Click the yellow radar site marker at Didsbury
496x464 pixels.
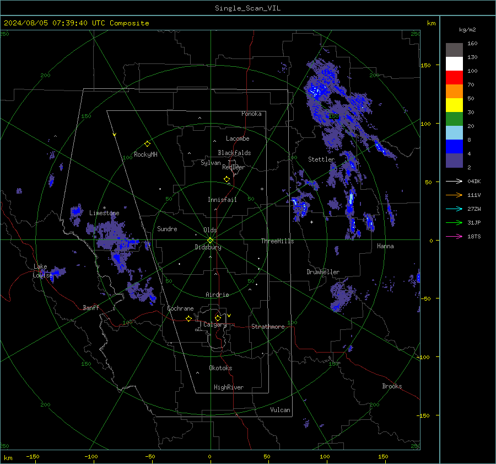[211, 240]
